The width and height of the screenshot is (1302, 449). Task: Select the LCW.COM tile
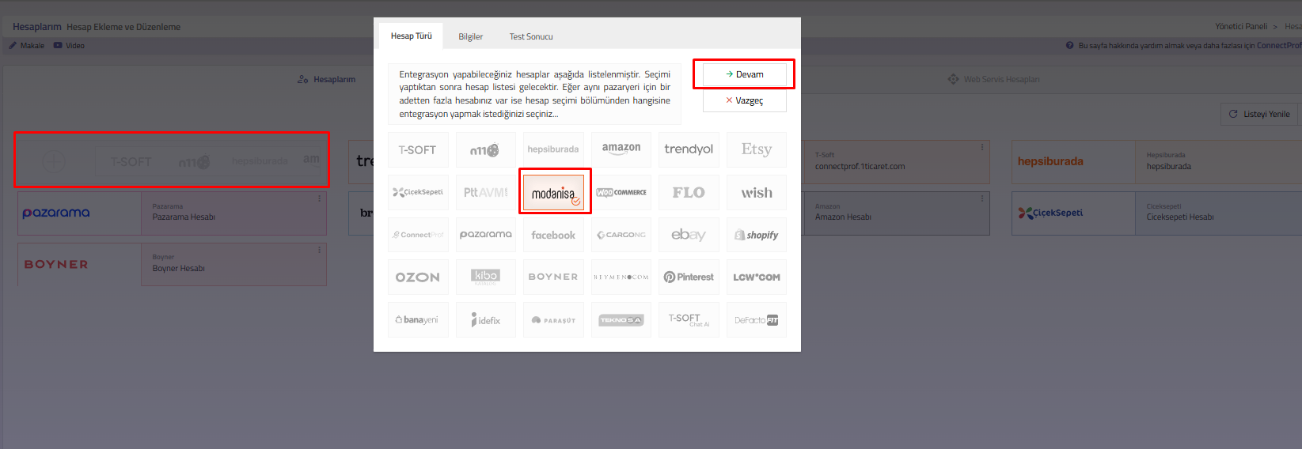(x=757, y=277)
